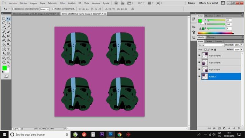The width and height of the screenshot is (245, 138).
Task: Pick a color from the spectrum ramp
Action: [x=216, y=33]
